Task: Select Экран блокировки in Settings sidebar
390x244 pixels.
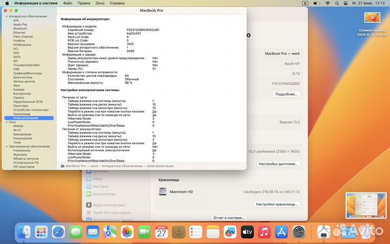Action: click(106, 205)
